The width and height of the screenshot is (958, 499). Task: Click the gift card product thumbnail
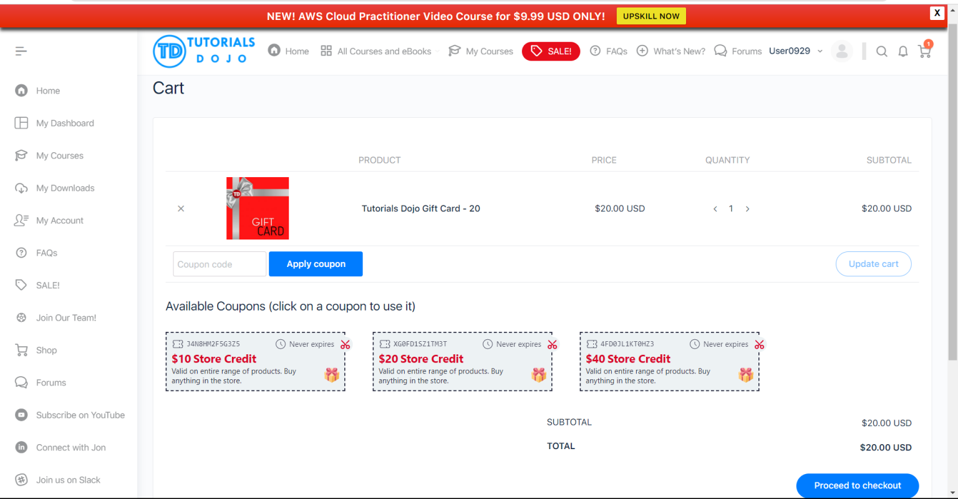(x=258, y=208)
